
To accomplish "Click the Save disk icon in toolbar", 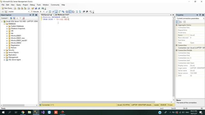I will [x=36, y=8].
